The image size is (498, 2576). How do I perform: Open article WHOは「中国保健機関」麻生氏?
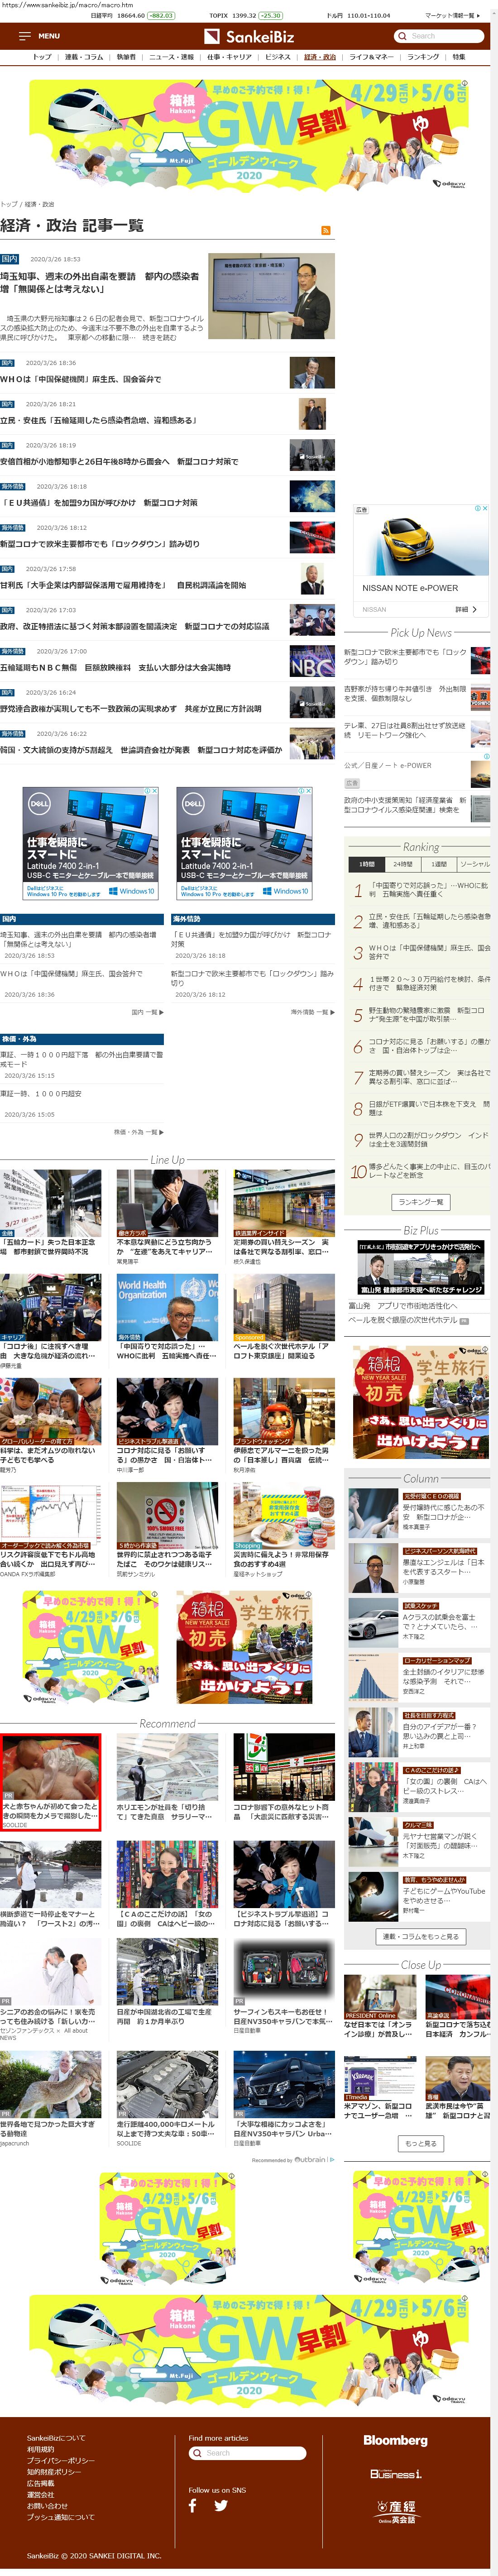80,379
